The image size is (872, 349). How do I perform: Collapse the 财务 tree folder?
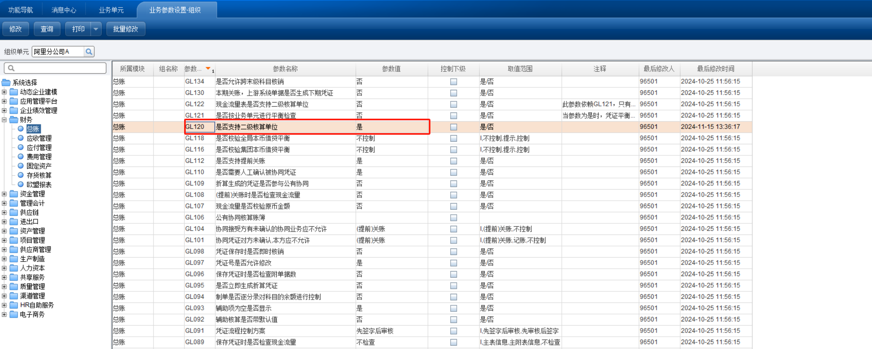[x=4, y=119]
